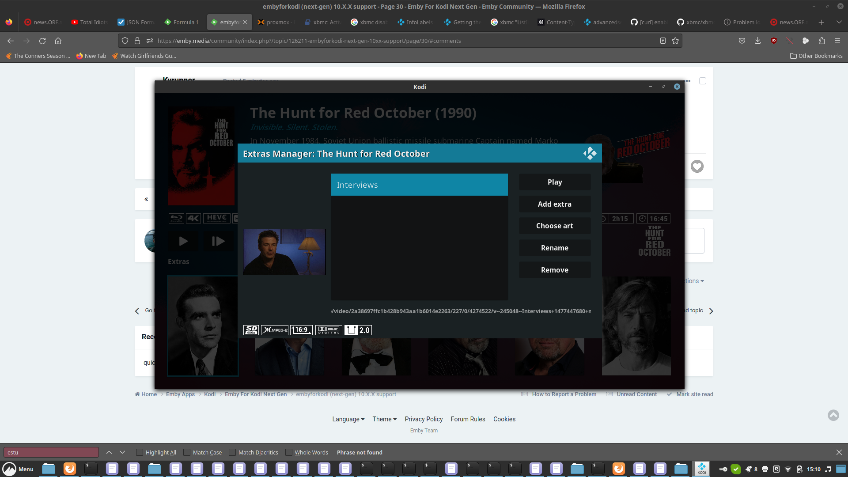Viewport: 848px width, 477px height.
Task: Enable Whole Words checkbox
Action: tap(289, 452)
